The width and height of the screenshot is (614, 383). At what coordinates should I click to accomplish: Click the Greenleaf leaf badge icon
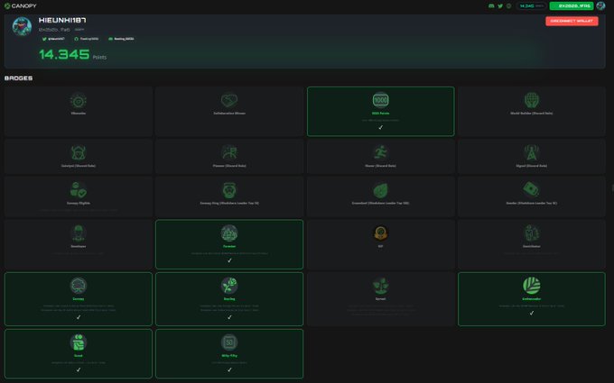point(381,190)
